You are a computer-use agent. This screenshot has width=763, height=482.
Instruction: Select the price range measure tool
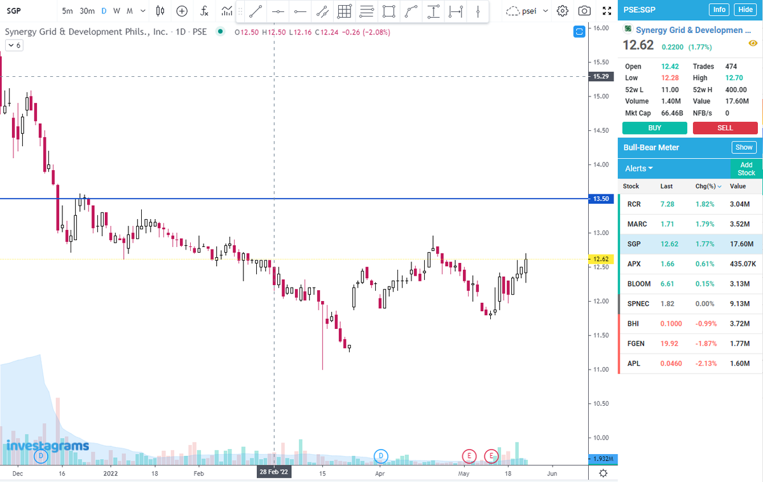433,11
